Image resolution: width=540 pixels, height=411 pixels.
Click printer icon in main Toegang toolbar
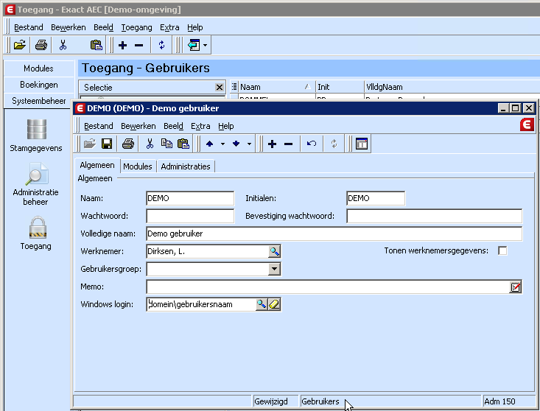pyautogui.click(x=41, y=45)
